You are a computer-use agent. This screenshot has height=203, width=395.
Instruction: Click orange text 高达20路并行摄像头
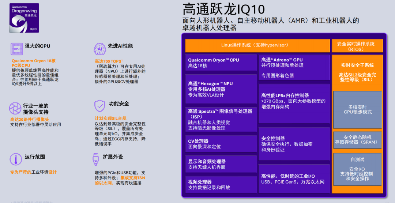pos(30,120)
